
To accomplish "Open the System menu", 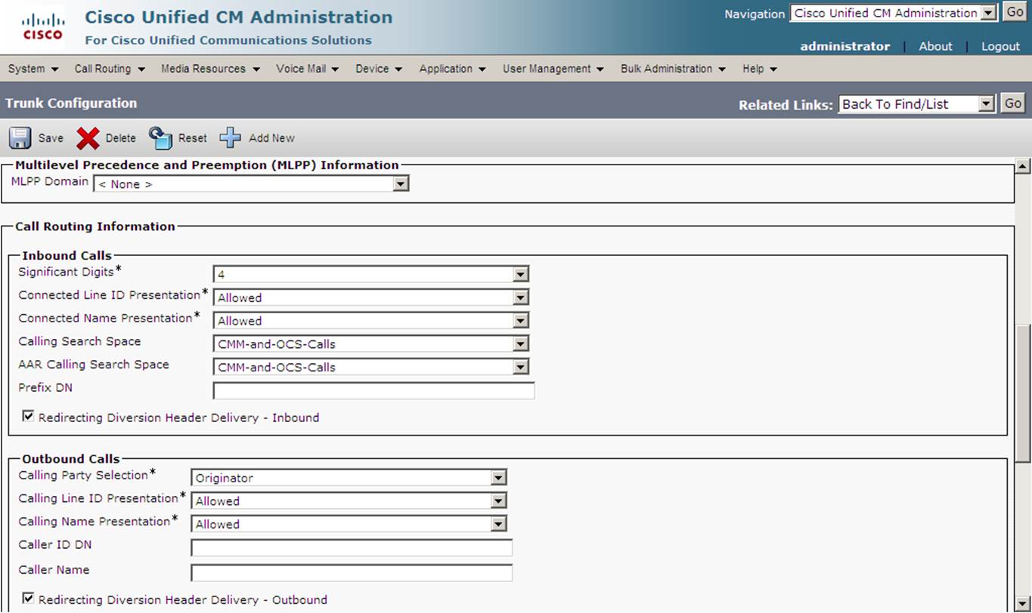I will tap(33, 69).
